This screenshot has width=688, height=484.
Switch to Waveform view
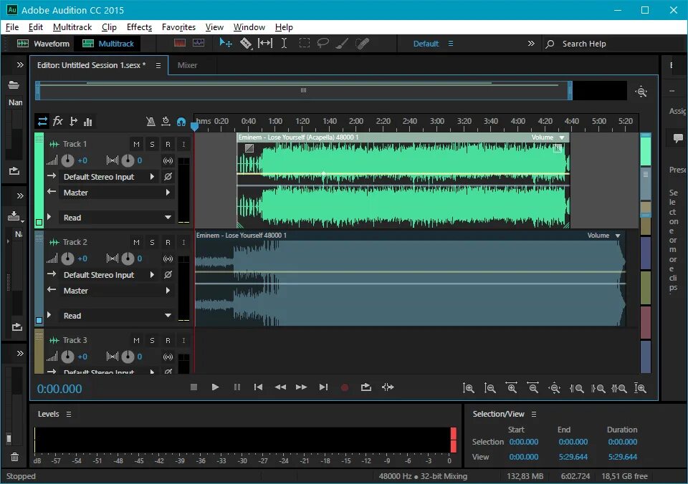click(43, 44)
